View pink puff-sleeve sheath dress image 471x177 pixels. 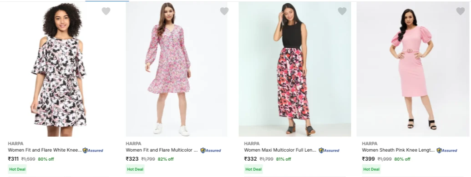413,69
